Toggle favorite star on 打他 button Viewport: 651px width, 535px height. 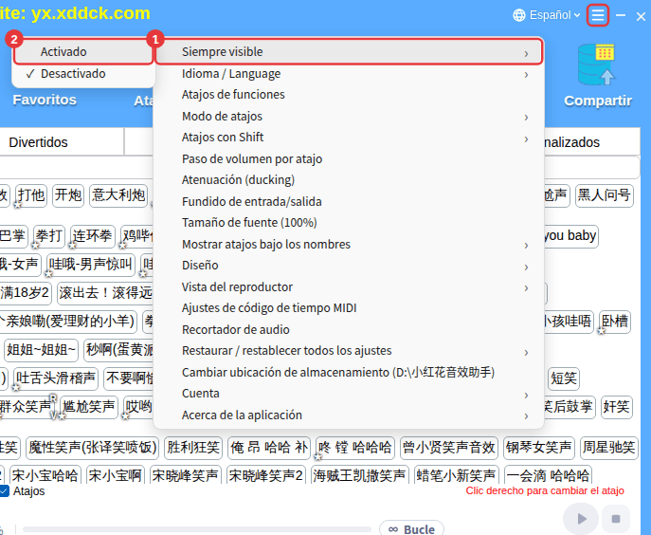pos(17,205)
